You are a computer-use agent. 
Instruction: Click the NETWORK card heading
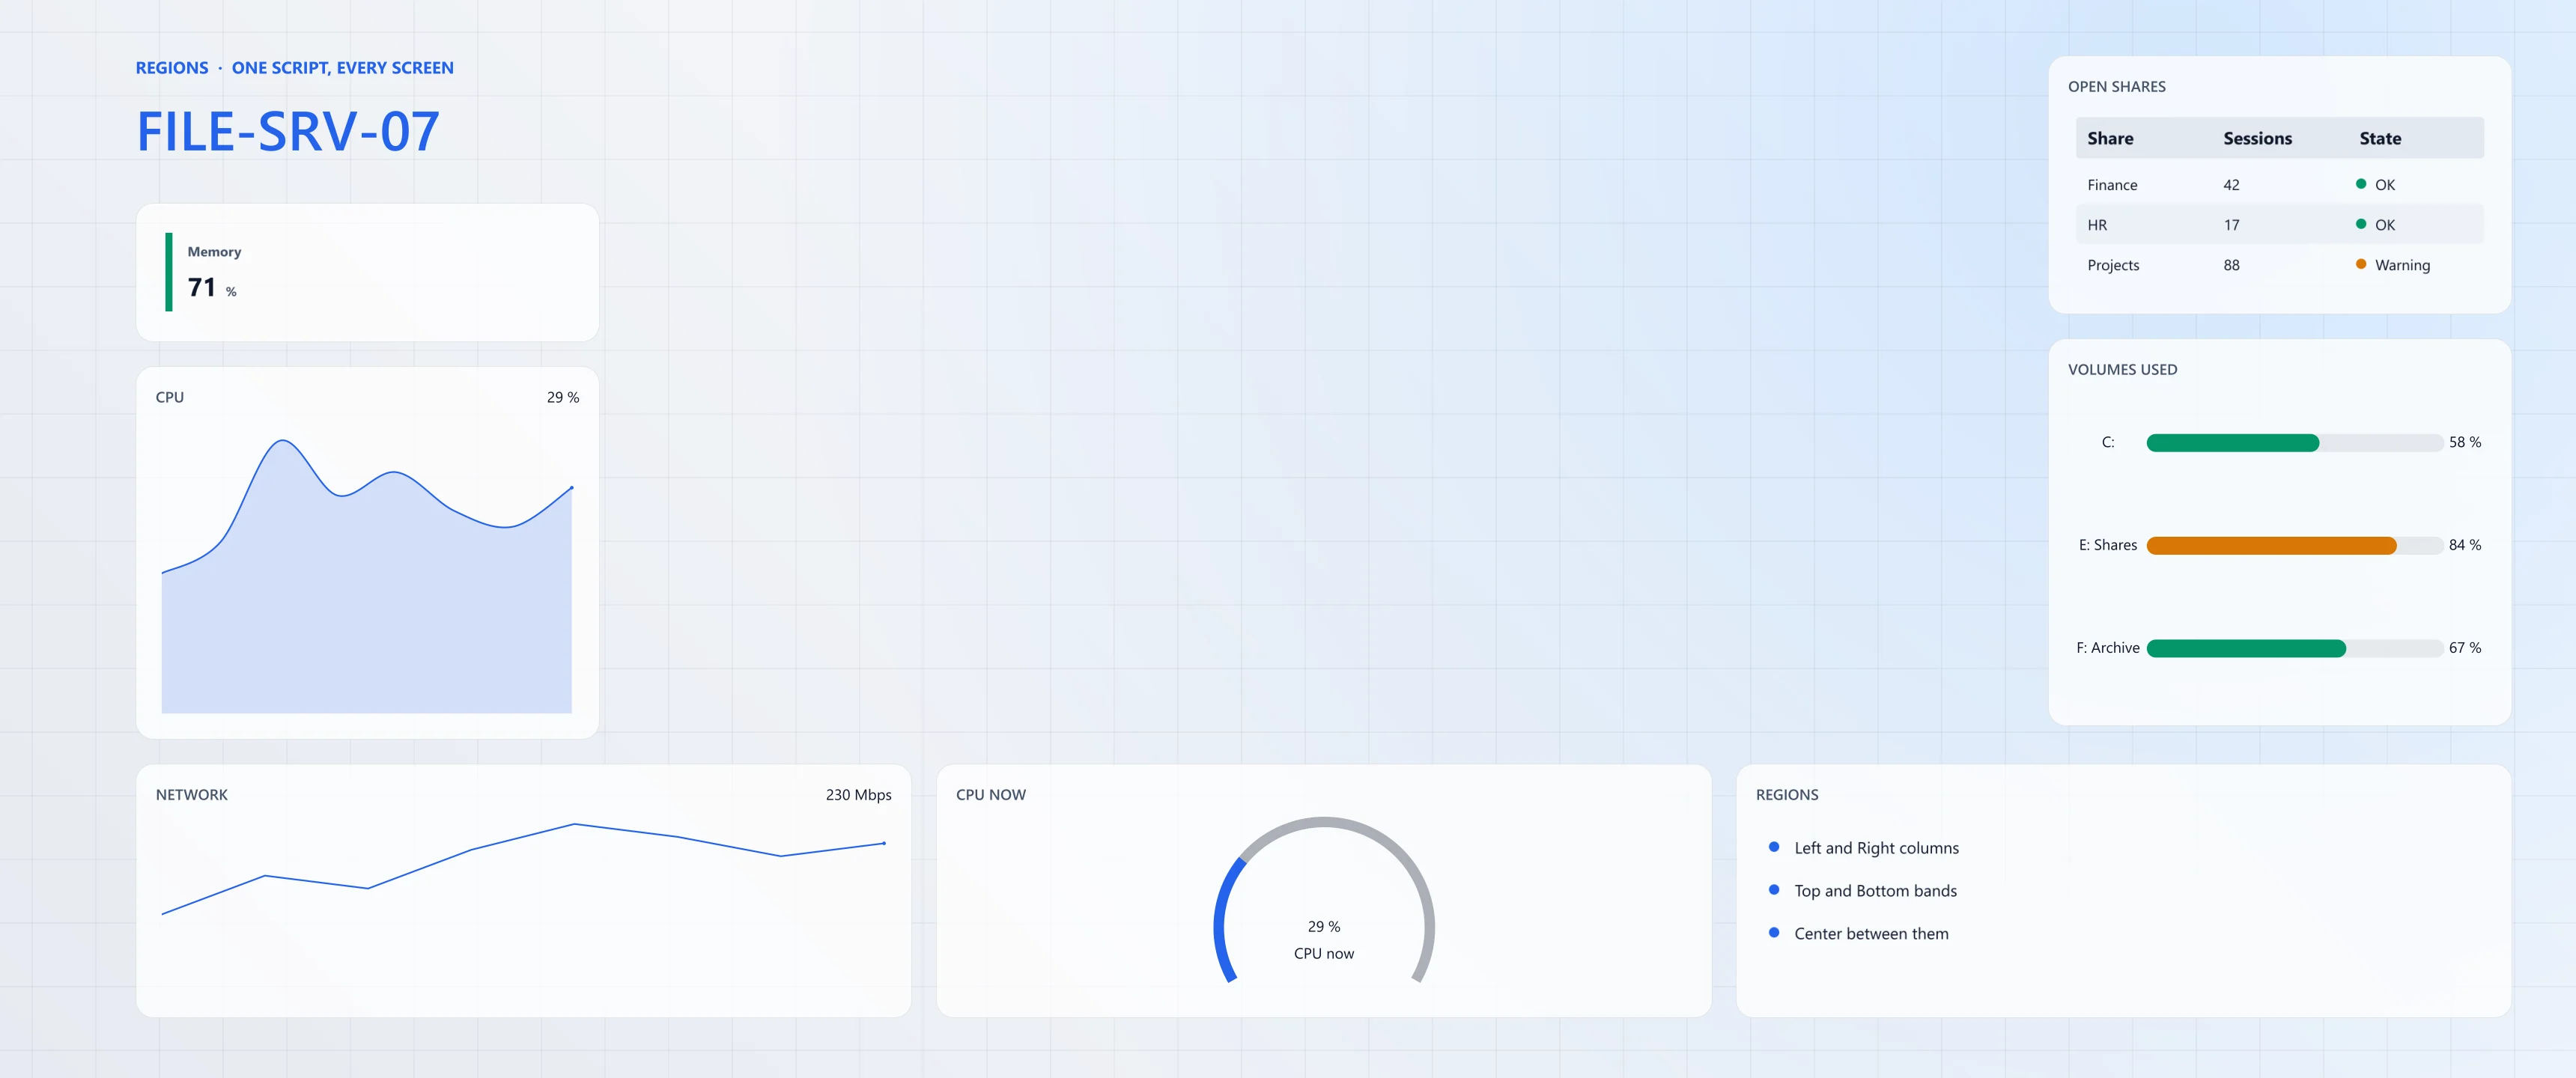pyautogui.click(x=191, y=795)
